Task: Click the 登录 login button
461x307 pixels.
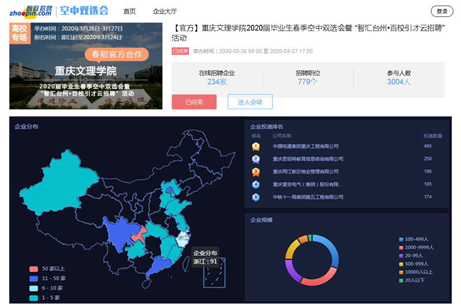Action: tap(441, 11)
